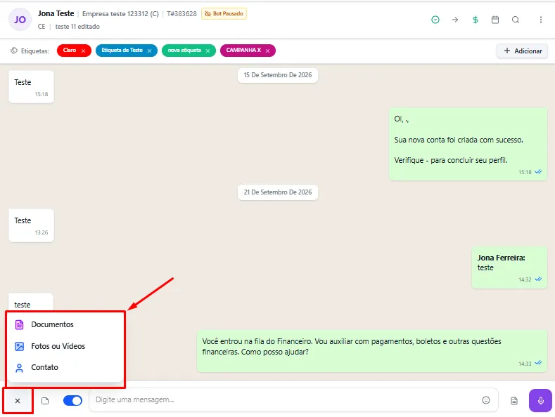Click the Jona Teste contact name

tap(56, 13)
